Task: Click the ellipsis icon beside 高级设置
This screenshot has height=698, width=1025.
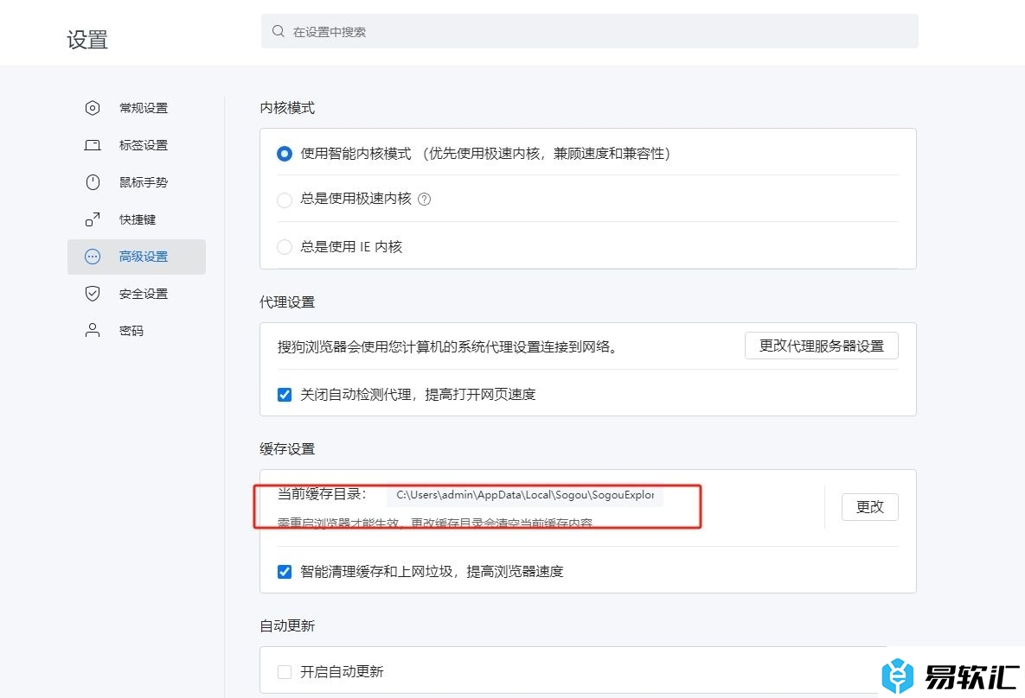Action: (x=93, y=257)
